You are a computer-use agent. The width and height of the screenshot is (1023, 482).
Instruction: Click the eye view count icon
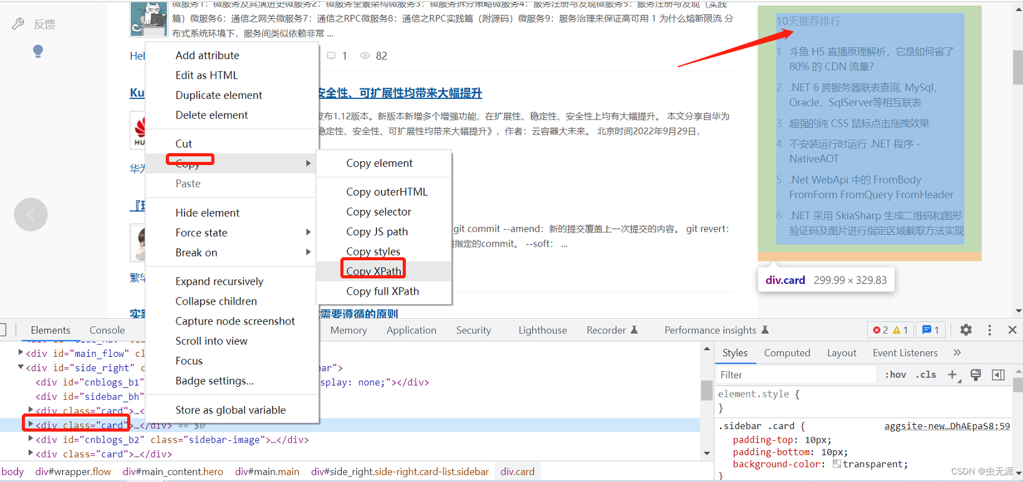[x=365, y=56]
